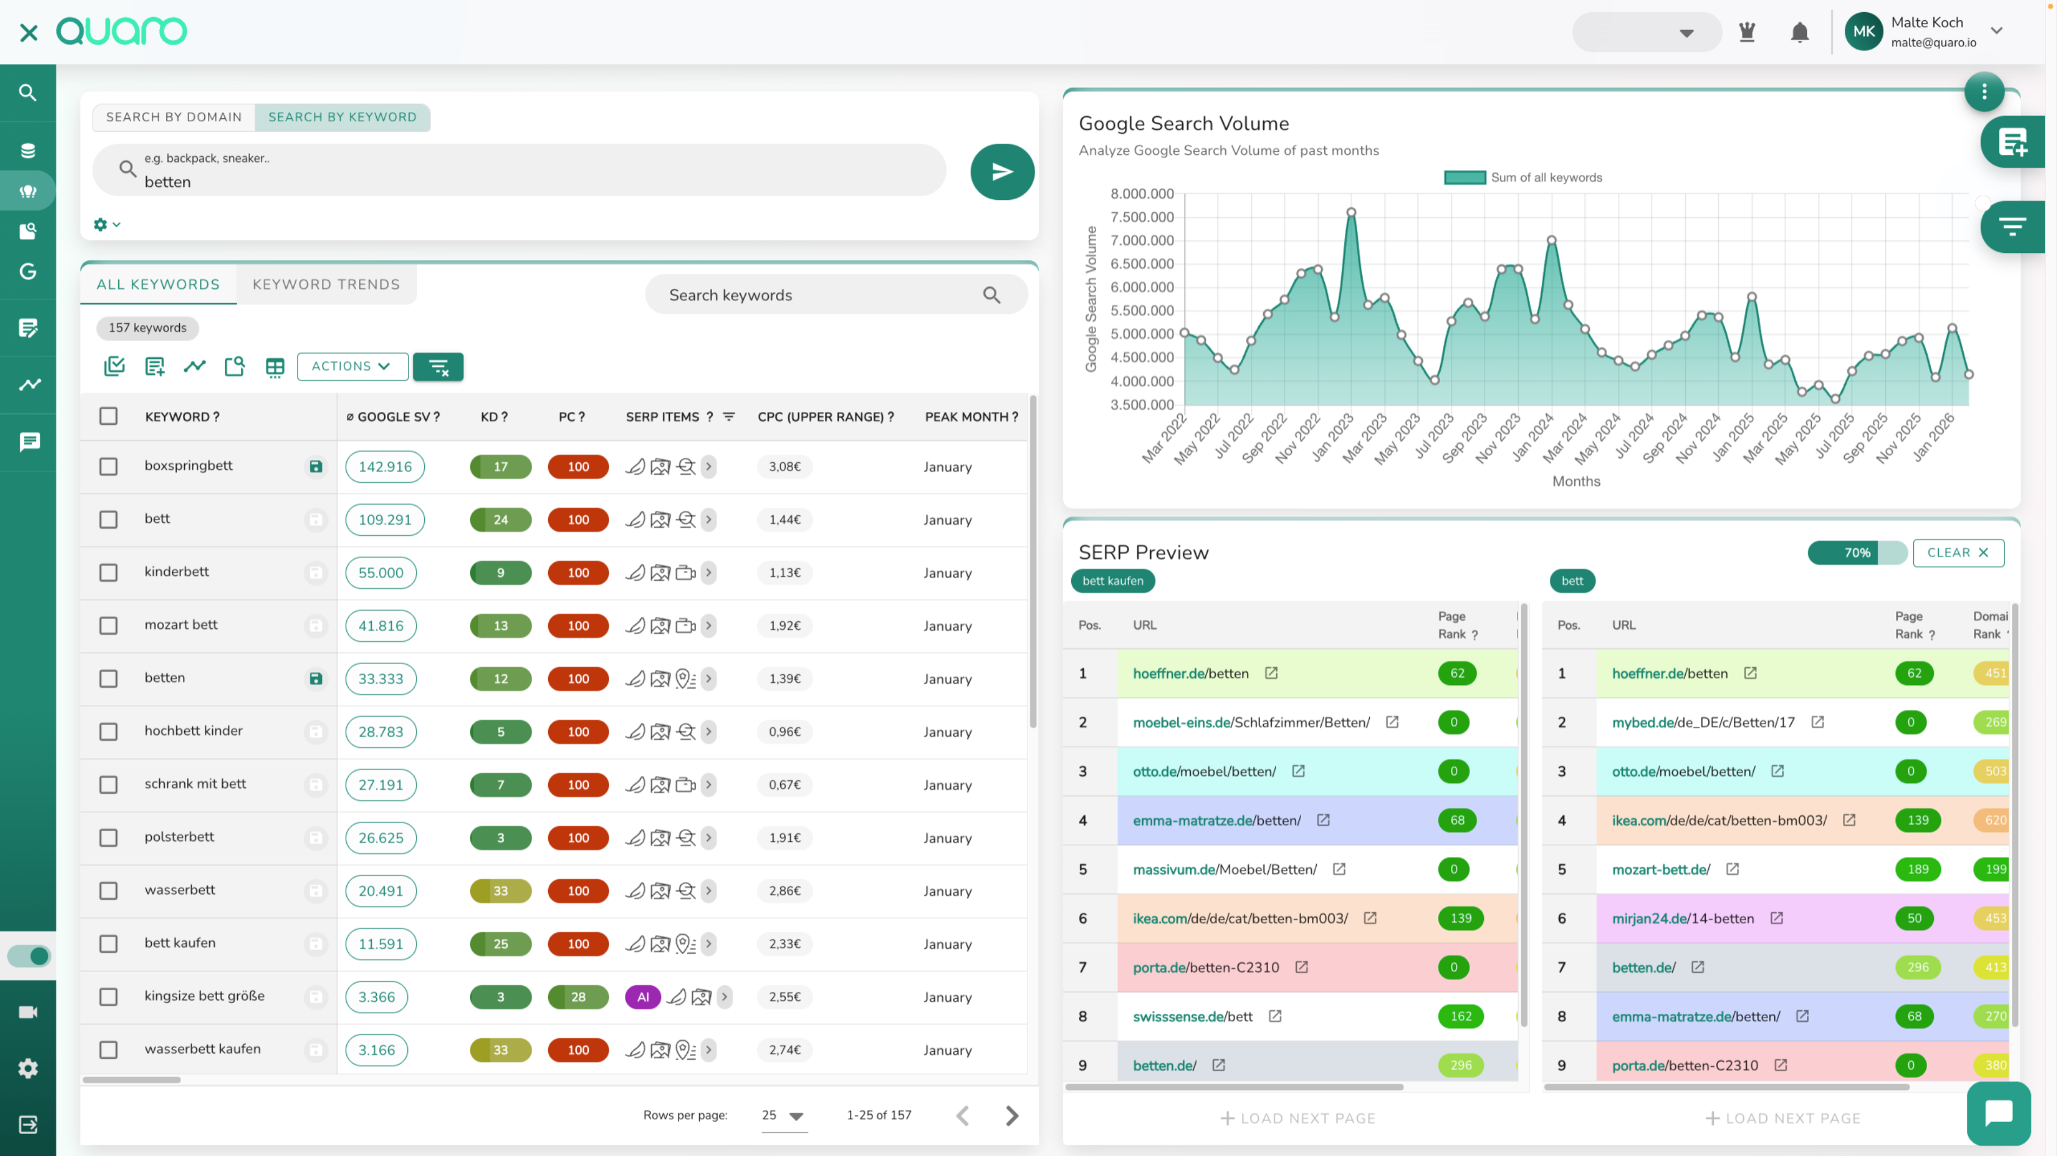Viewport: 2057px width, 1156px height.
Task: Click the clear filters icon button
Action: (x=438, y=366)
